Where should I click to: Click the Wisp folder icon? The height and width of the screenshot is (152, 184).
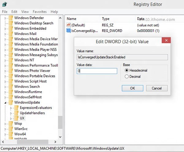coord(11,123)
